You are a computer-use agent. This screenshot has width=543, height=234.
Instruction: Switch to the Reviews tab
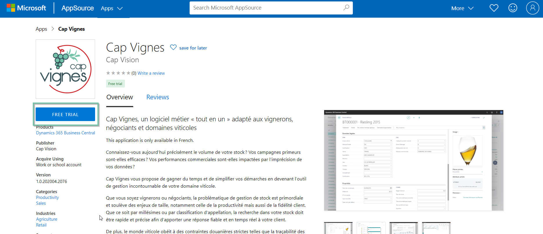tap(158, 97)
